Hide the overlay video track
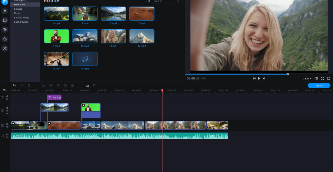Viewport: 333px width, 172px height. click(7, 108)
